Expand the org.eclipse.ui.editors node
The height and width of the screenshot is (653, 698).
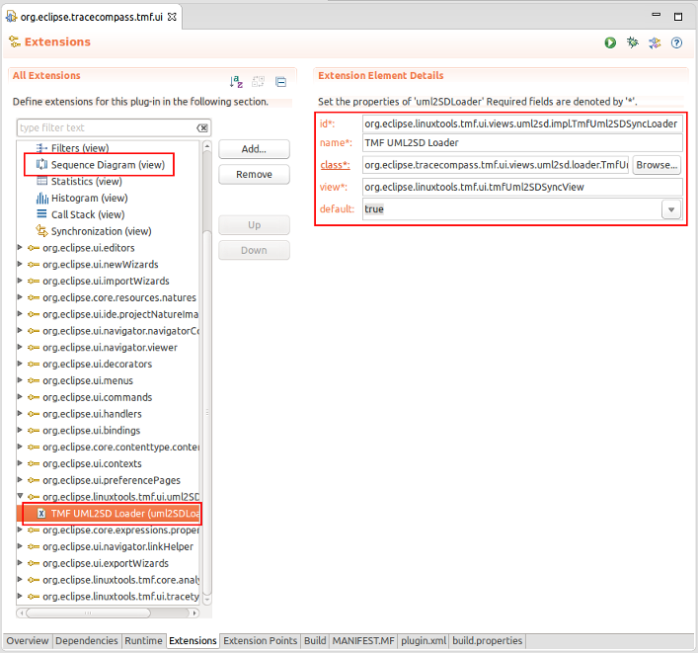[x=21, y=248]
